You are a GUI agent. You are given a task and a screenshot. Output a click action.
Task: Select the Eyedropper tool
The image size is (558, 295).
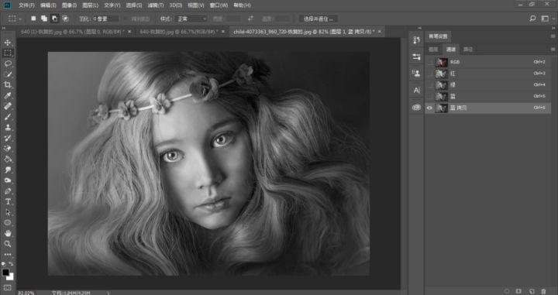(x=8, y=95)
